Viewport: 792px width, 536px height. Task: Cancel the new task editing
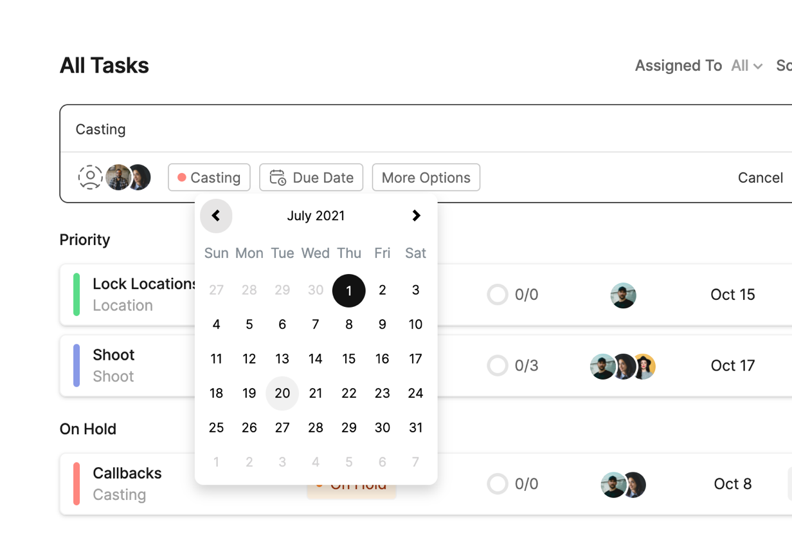tap(760, 178)
